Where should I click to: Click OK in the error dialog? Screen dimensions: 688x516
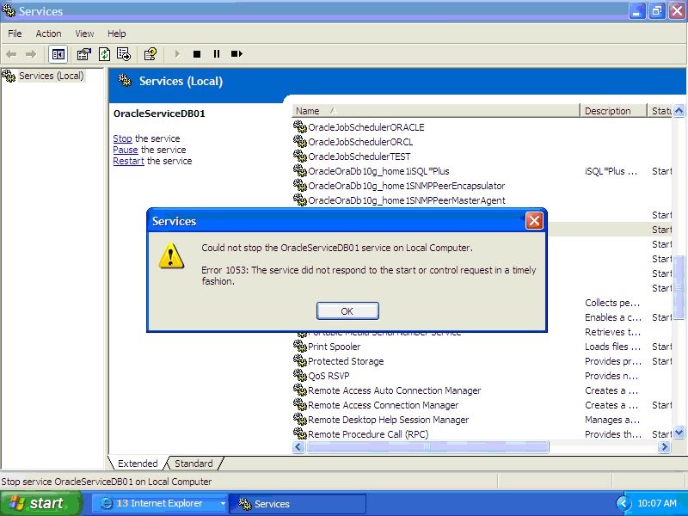[347, 311]
